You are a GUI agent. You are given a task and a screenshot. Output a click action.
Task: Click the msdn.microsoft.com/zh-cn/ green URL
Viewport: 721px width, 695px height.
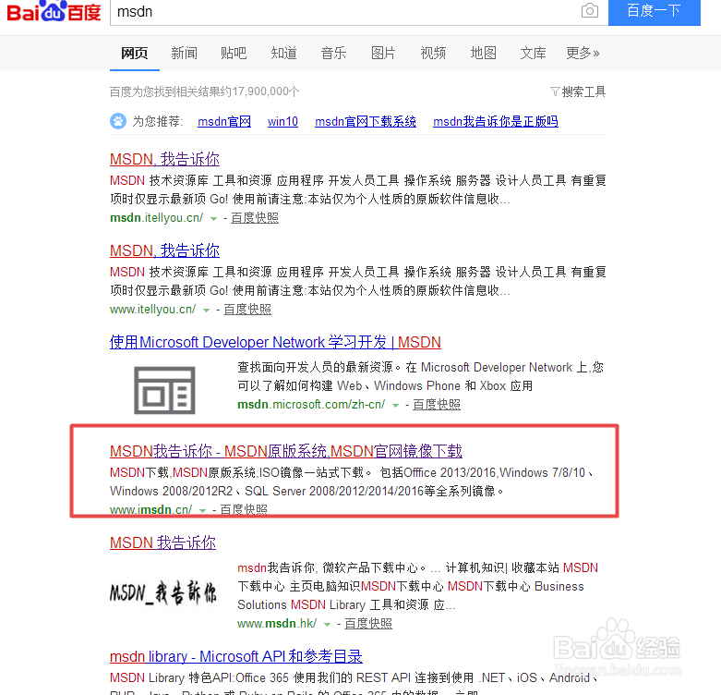pos(311,405)
